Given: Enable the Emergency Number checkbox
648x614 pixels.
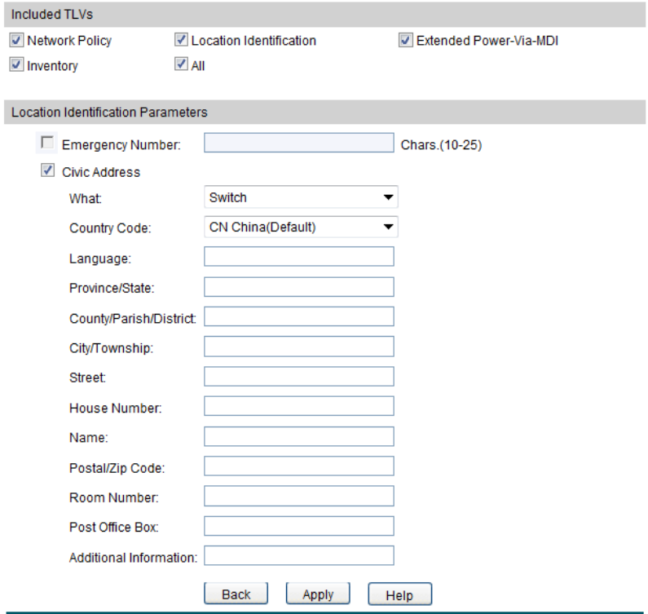Looking at the screenshot, I should pyautogui.click(x=47, y=143).
